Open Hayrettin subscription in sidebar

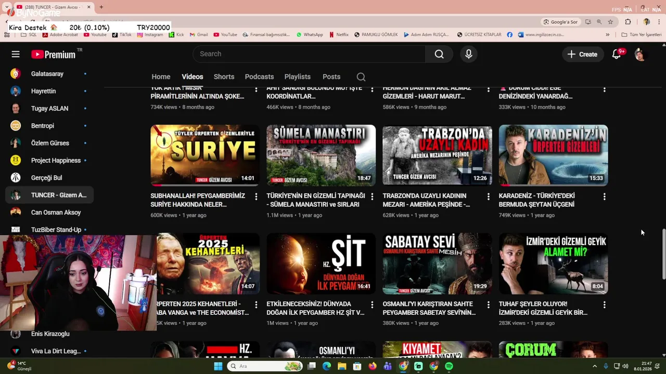pyautogui.click(x=49, y=91)
